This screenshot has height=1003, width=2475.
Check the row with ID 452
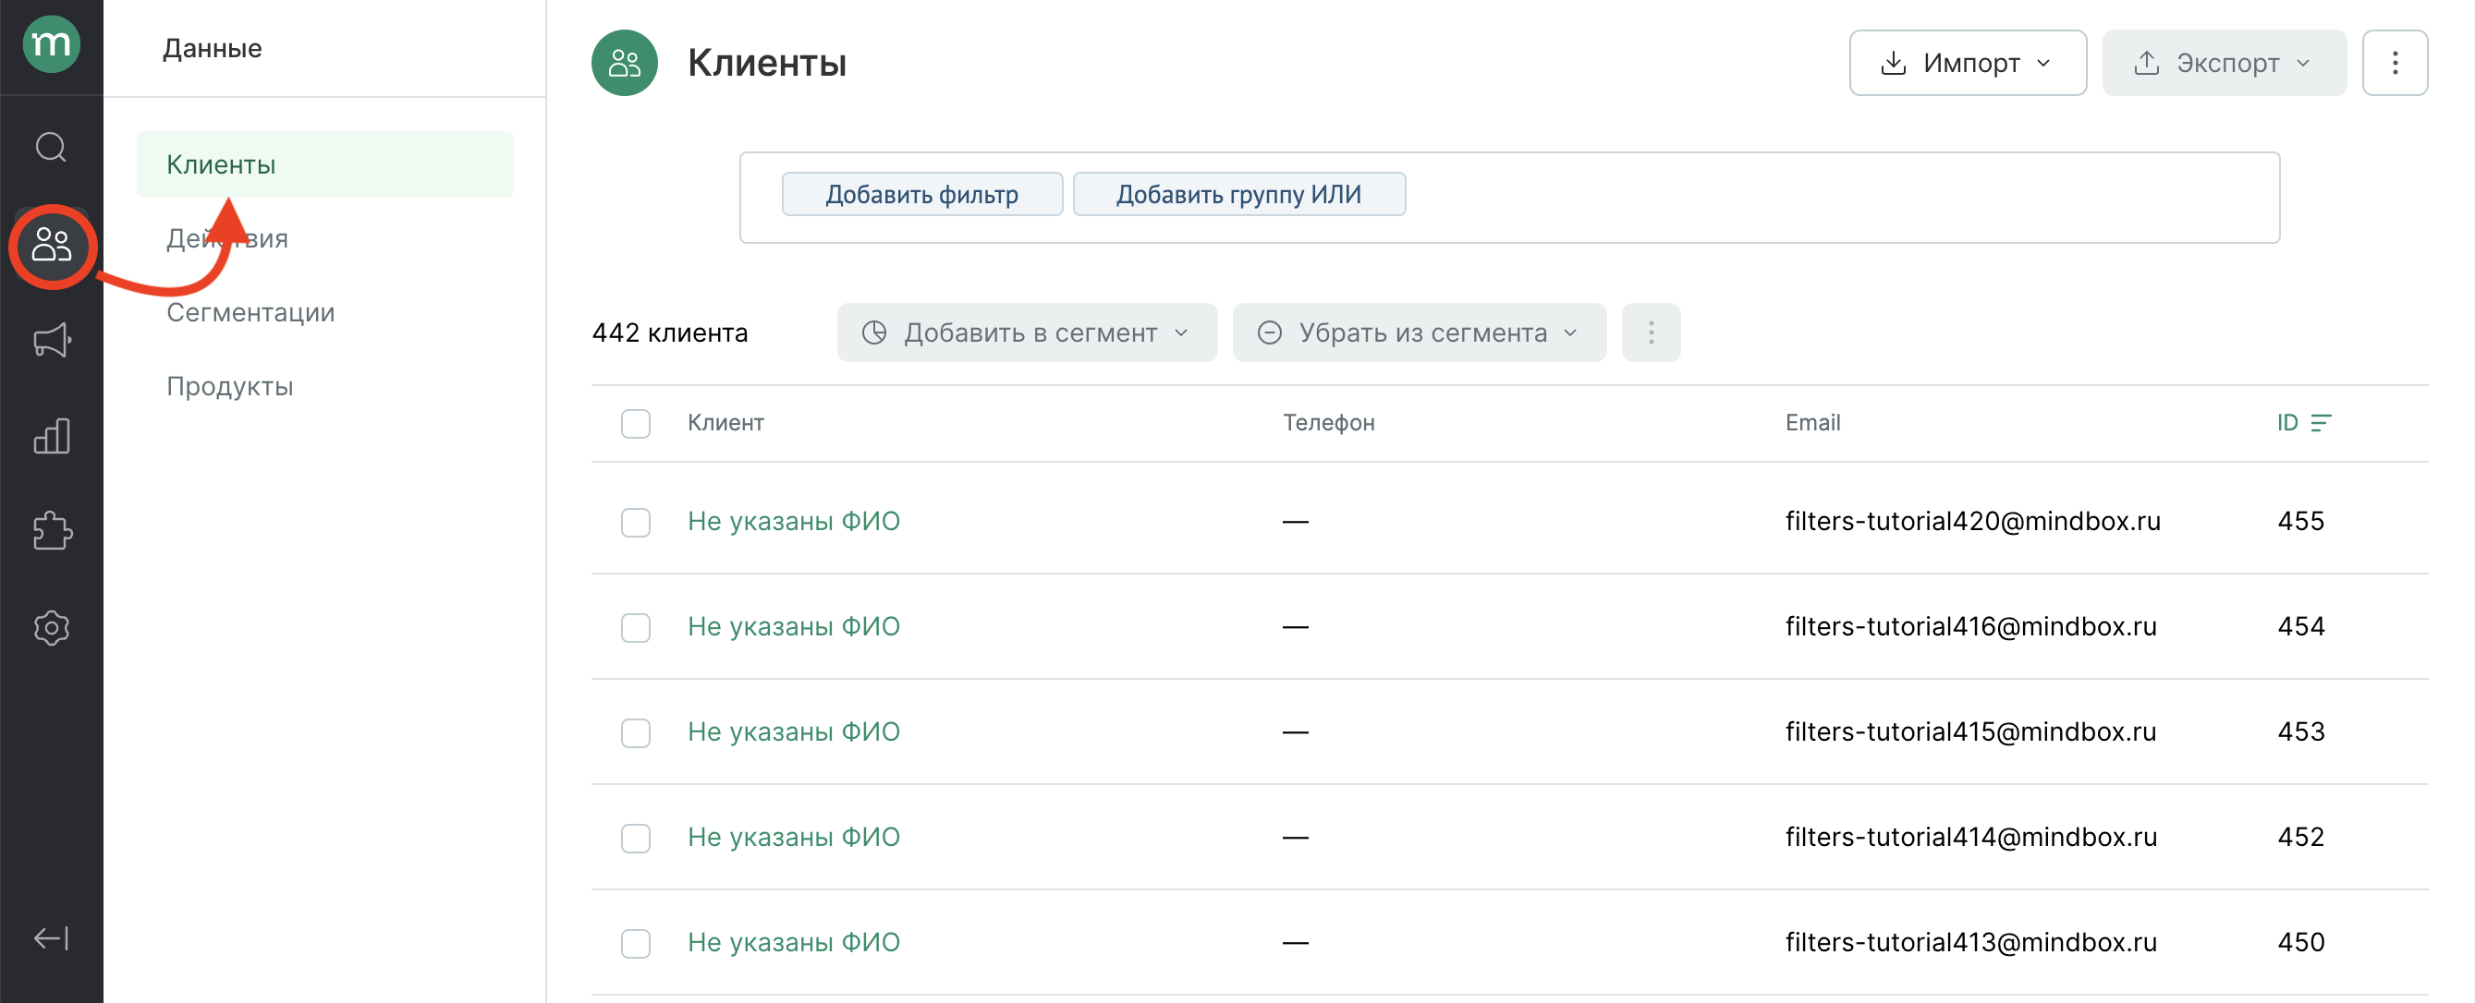click(x=635, y=839)
